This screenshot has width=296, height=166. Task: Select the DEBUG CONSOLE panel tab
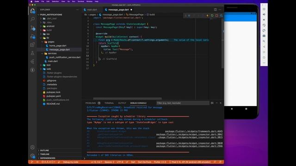tap(138, 103)
